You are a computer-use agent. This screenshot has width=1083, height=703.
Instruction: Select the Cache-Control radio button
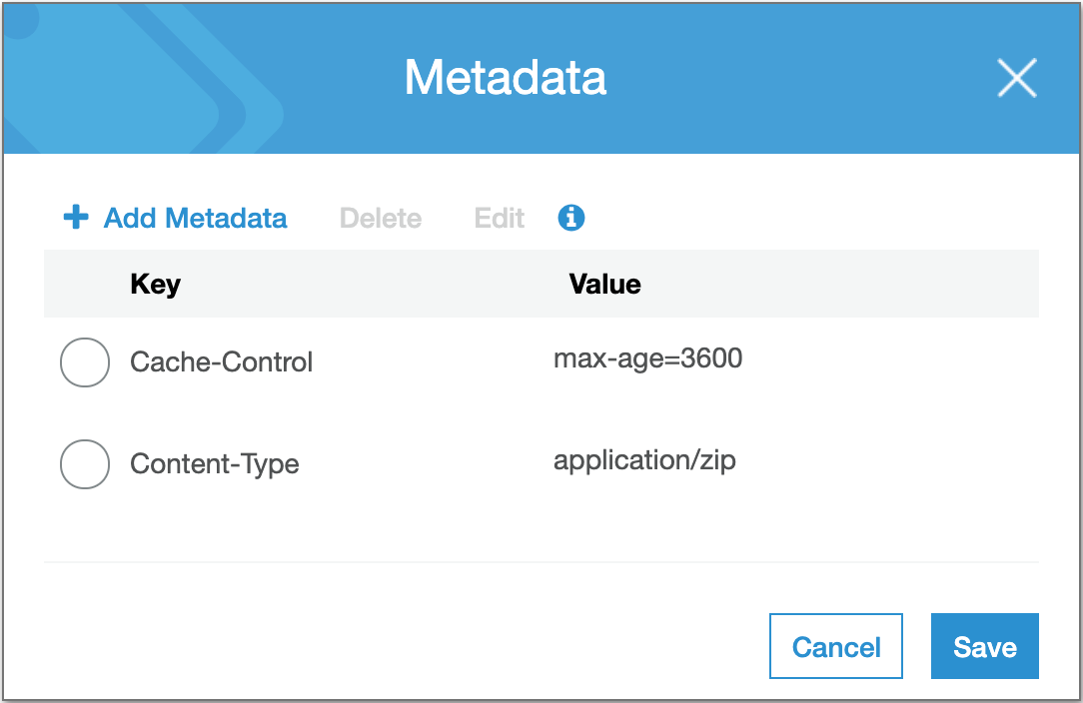(x=85, y=362)
